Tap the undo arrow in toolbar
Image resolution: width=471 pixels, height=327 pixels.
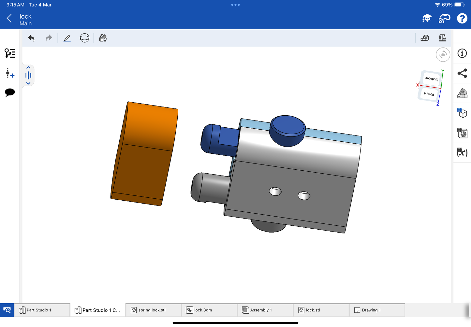tap(31, 38)
